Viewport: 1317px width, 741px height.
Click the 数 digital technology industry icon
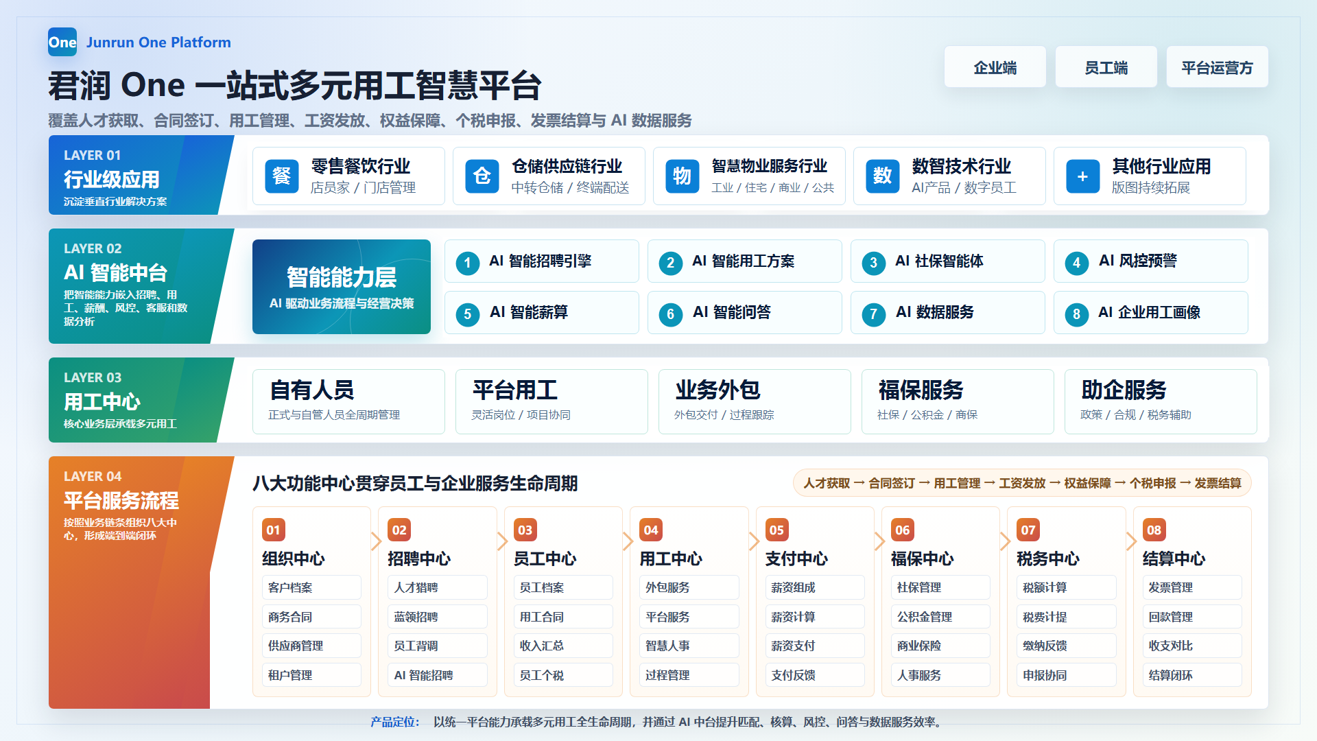pyautogui.click(x=883, y=176)
